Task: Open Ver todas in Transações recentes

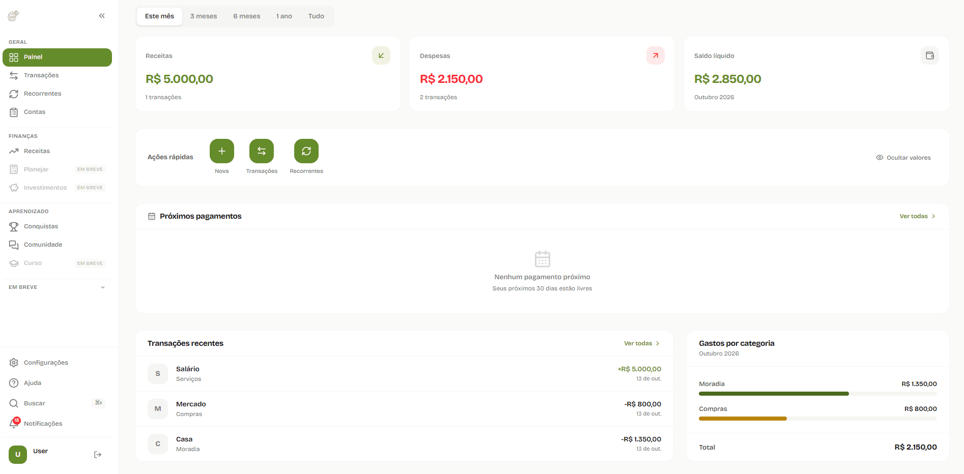Action: coord(641,343)
